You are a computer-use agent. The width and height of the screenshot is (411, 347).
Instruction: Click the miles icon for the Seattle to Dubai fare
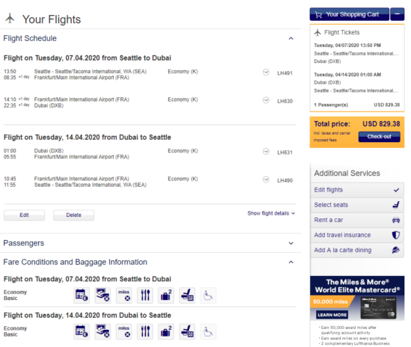coord(124,295)
